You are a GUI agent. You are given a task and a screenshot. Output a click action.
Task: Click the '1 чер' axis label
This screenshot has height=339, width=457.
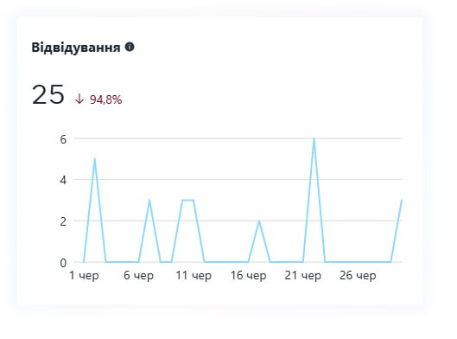(84, 275)
